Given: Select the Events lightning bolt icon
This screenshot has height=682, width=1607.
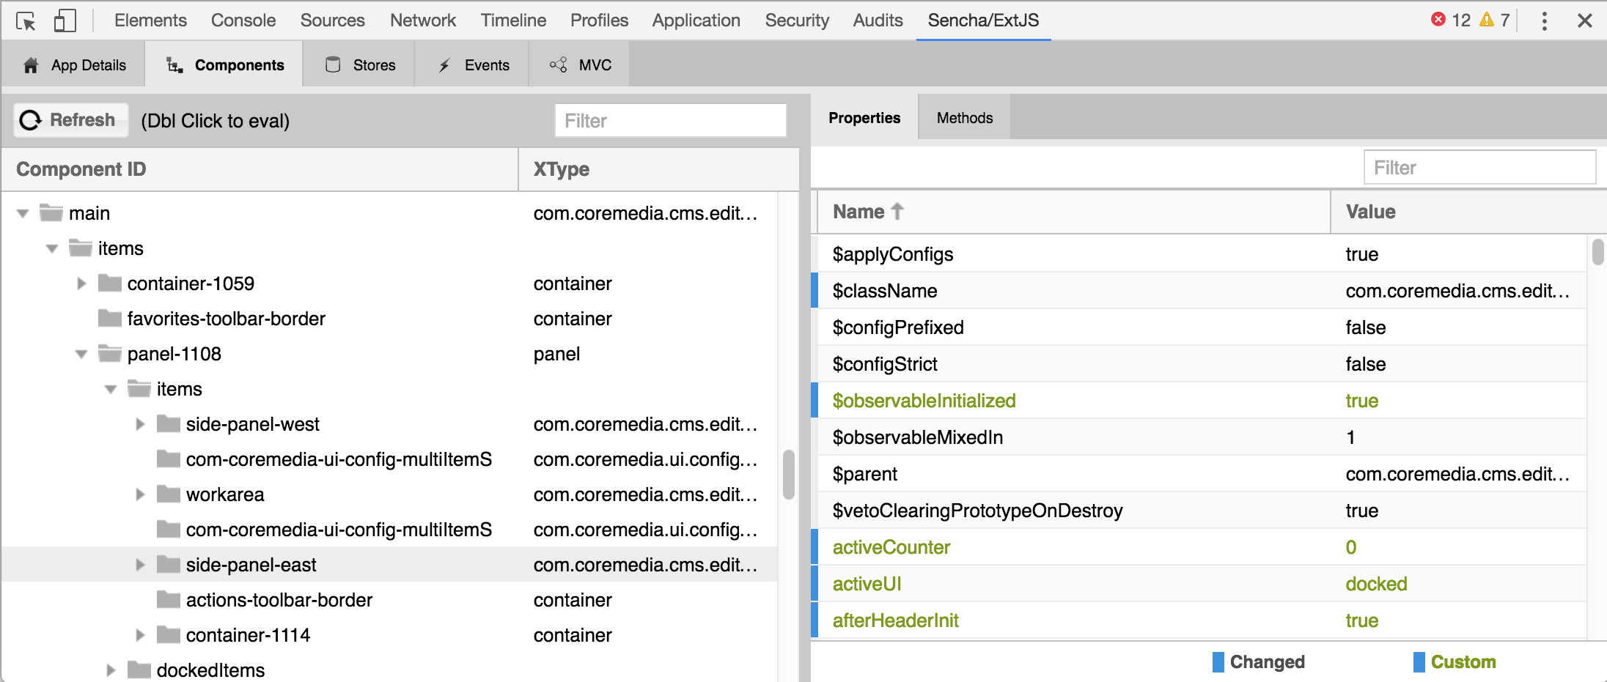Looking at the screenshot, I should [x=444, y=64].
